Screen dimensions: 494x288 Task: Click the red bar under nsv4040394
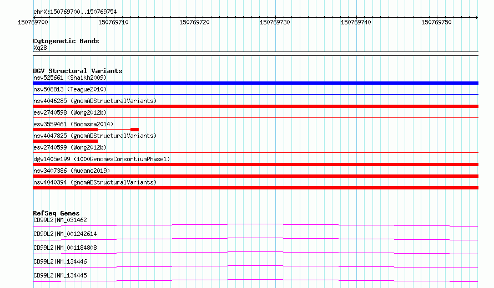255,188
